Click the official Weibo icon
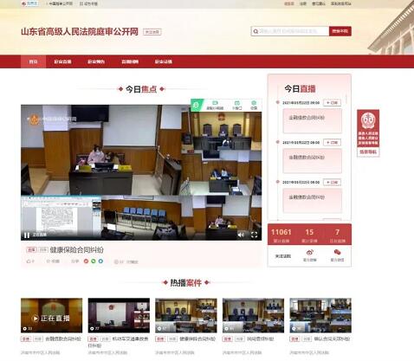The height and width of the screenshot is (361, 414). click(x=310, y=253)
